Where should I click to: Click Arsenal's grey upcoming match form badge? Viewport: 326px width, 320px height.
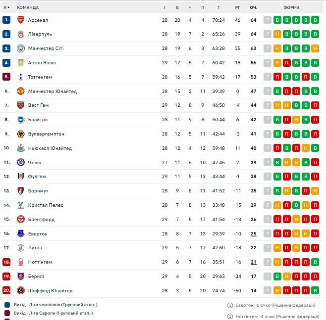click(x=268, y=20)
